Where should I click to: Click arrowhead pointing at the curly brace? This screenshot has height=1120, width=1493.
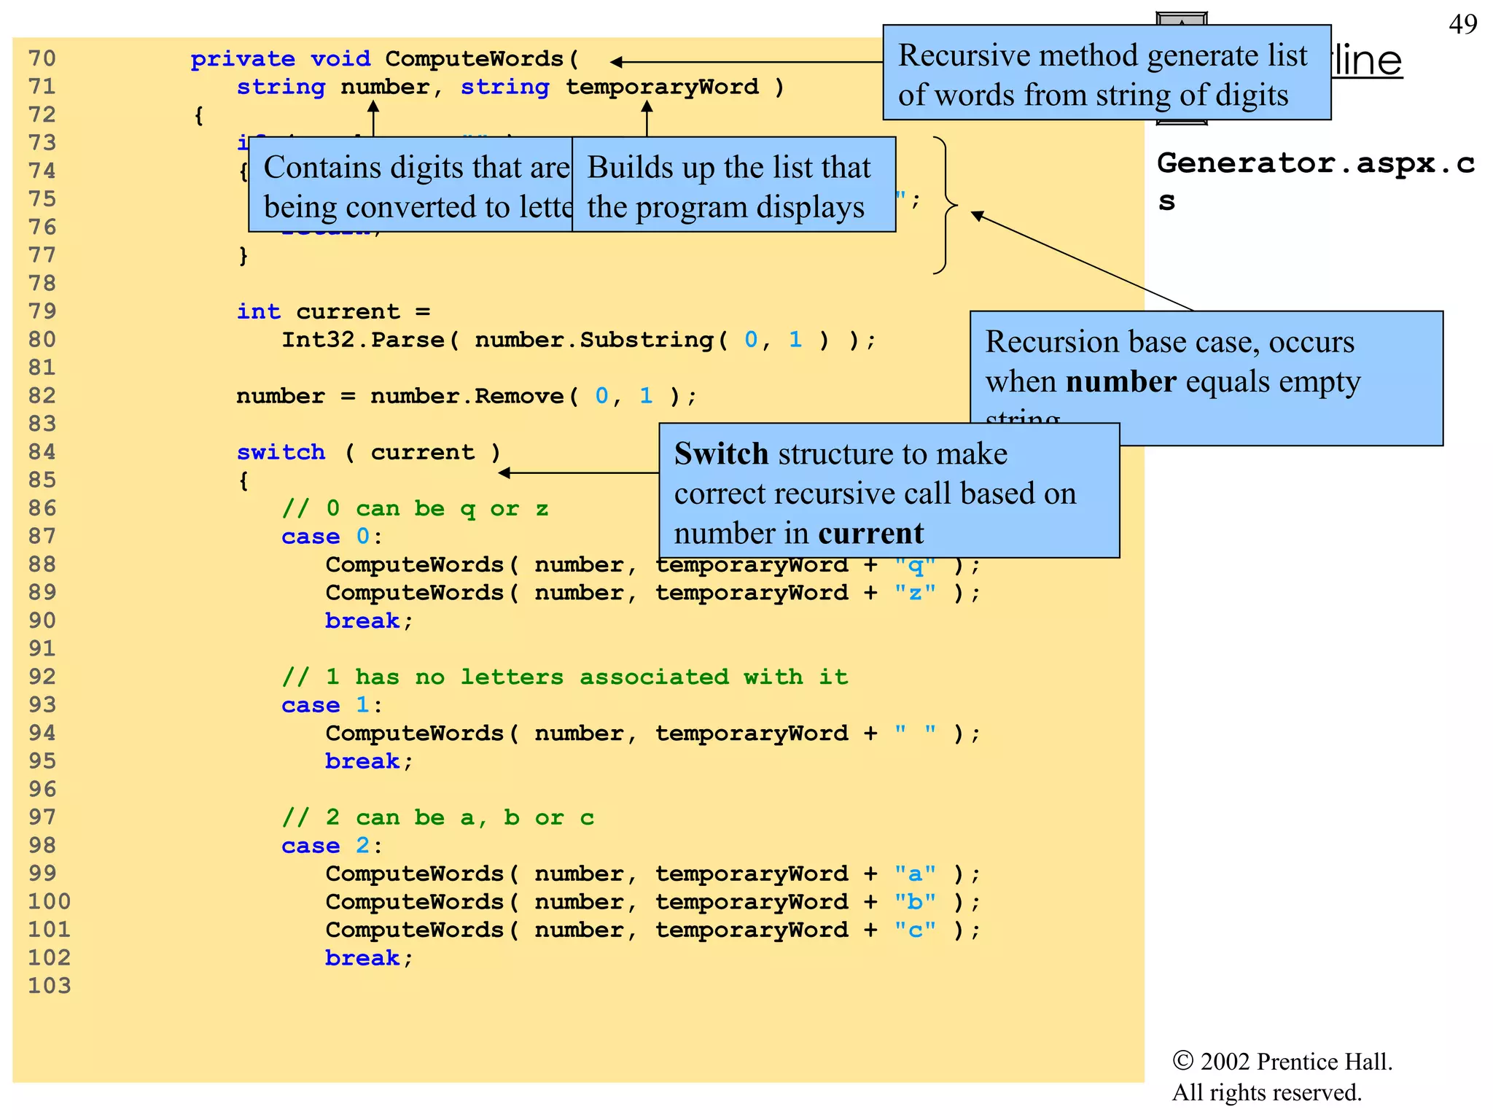[x=978, y=215]
